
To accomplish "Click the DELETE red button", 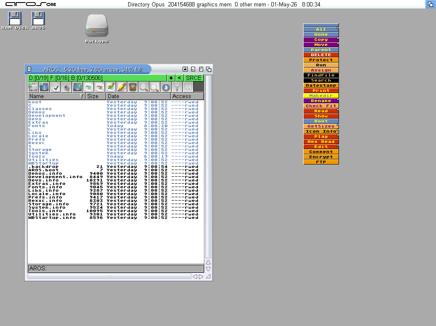I will click(x=321, y=55).
